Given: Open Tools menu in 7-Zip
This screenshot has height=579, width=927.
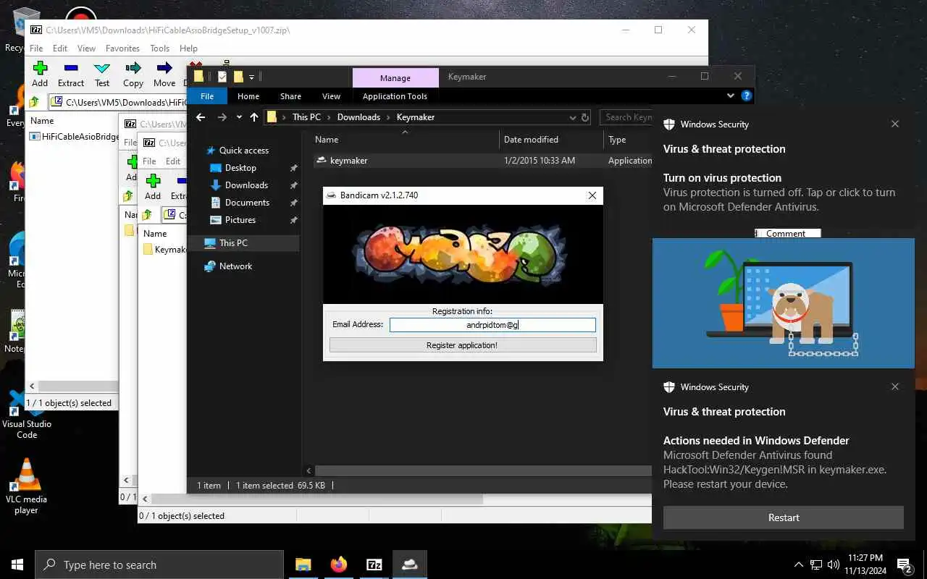Looking at the screenshot, I should pyautogui.click(x=159, y=48).
